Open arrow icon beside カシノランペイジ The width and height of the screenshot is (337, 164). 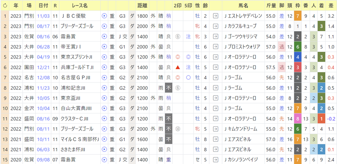(x=215, y=160)
